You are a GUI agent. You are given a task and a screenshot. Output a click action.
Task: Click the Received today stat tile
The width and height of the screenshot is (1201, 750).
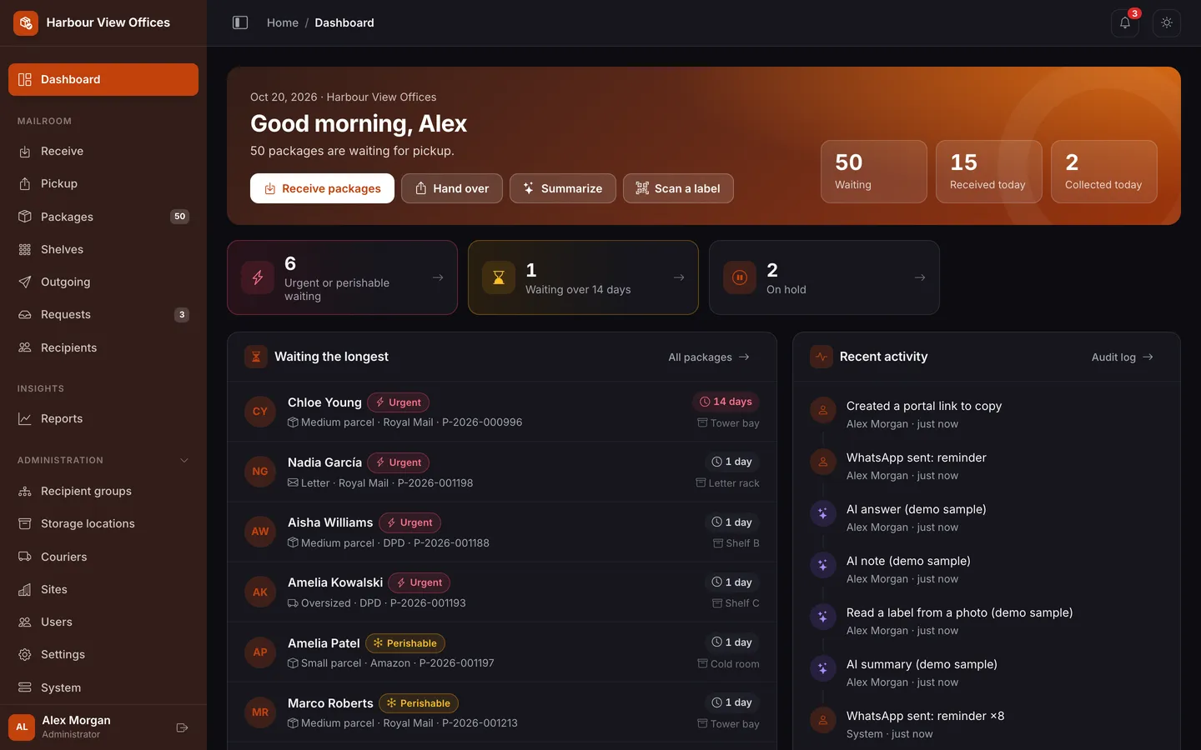[x=989, y=172]
